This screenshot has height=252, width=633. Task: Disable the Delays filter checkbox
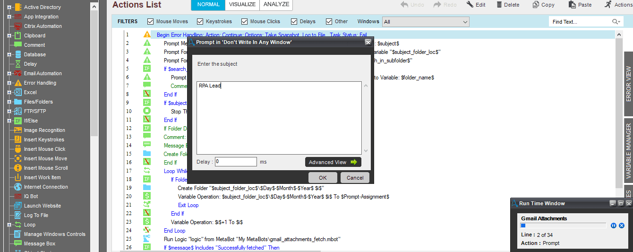pos(294,21)
